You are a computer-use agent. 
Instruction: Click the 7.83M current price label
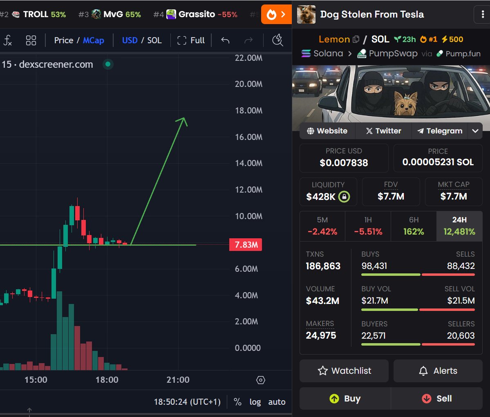point(246,244)
